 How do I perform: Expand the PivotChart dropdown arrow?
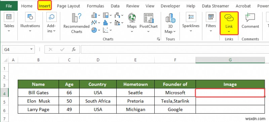[148, 31]
